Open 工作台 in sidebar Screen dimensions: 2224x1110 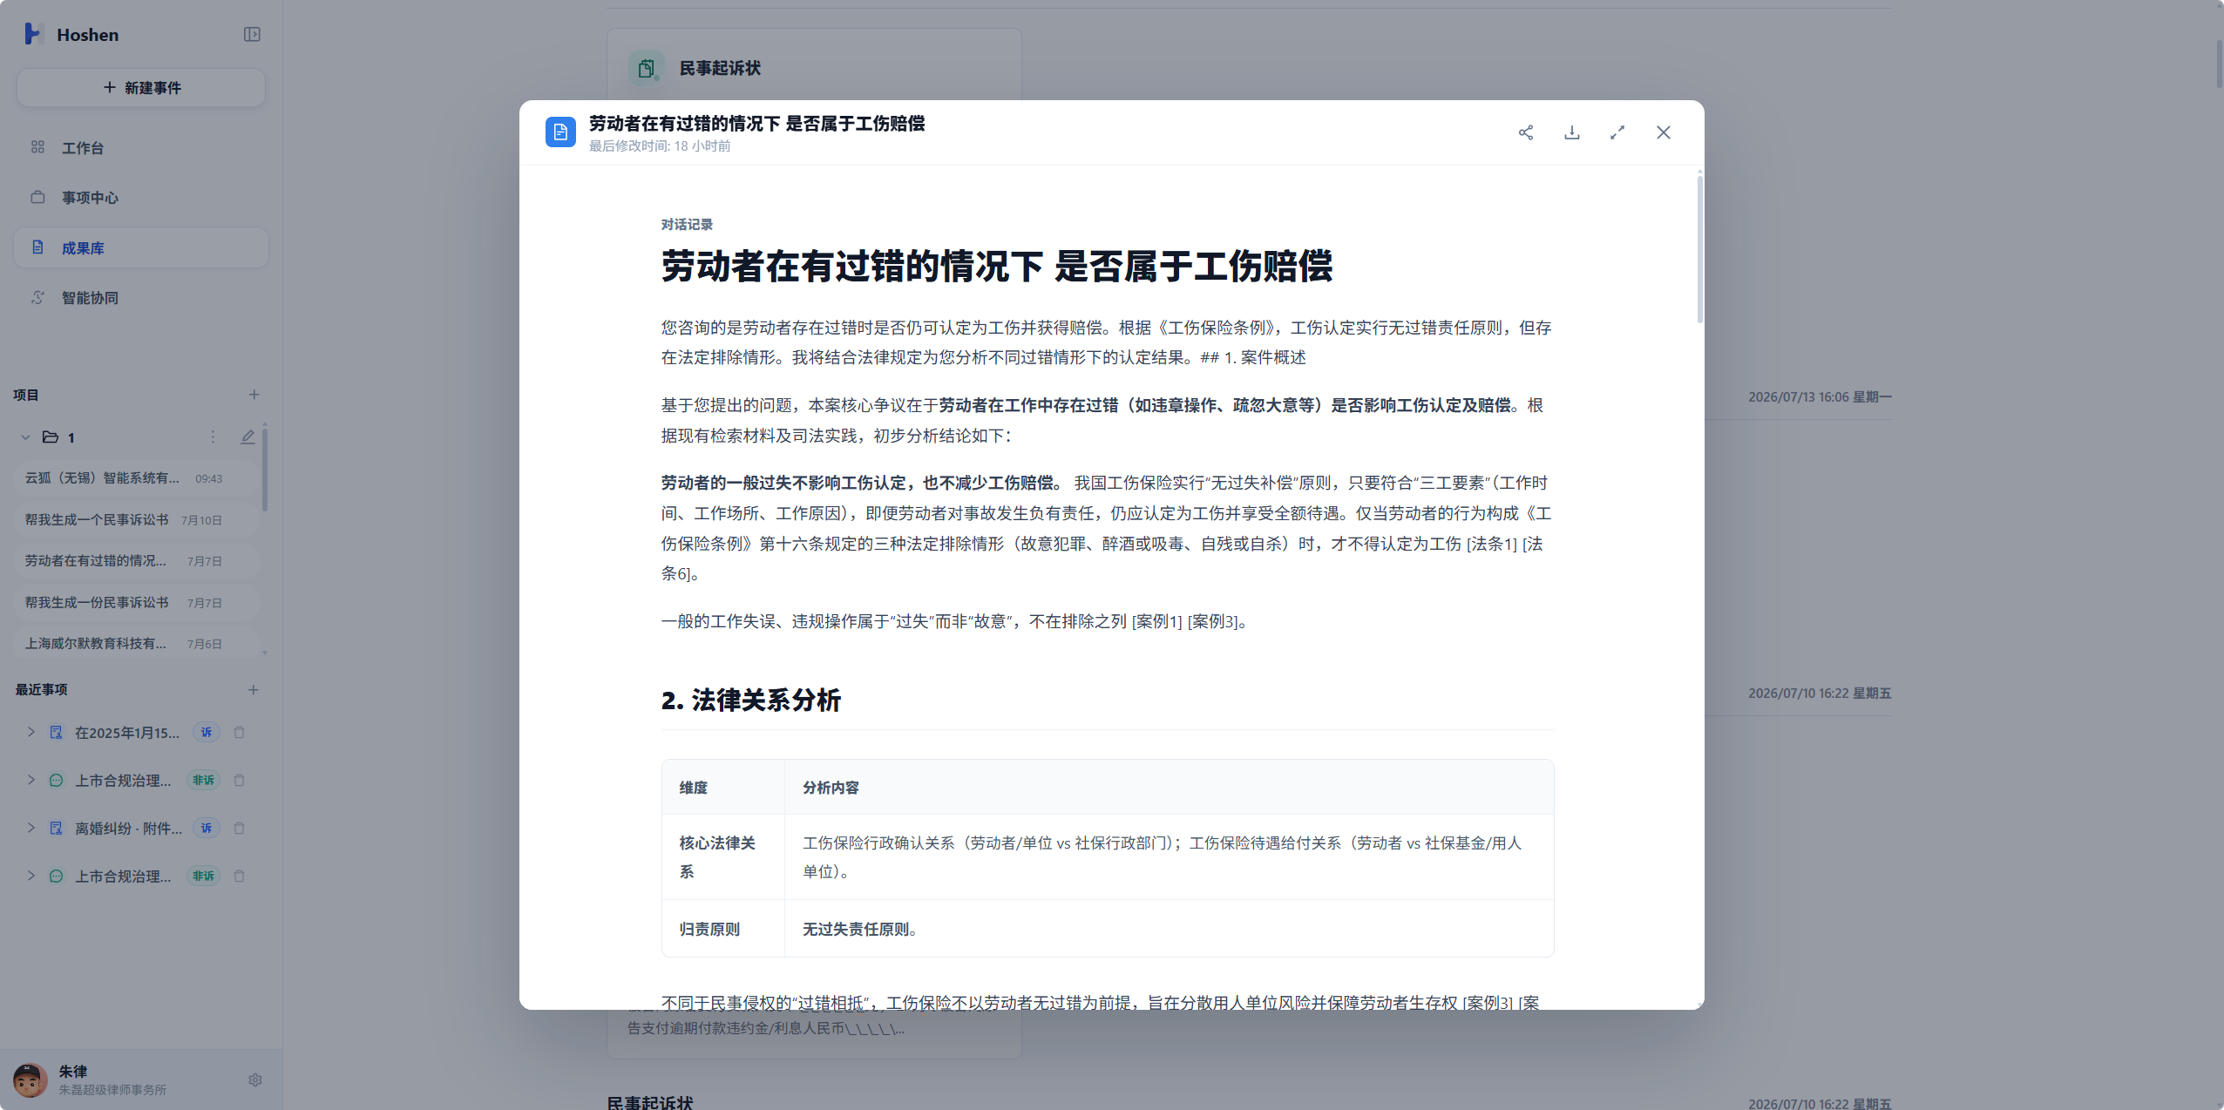click(x=141, y=148)
